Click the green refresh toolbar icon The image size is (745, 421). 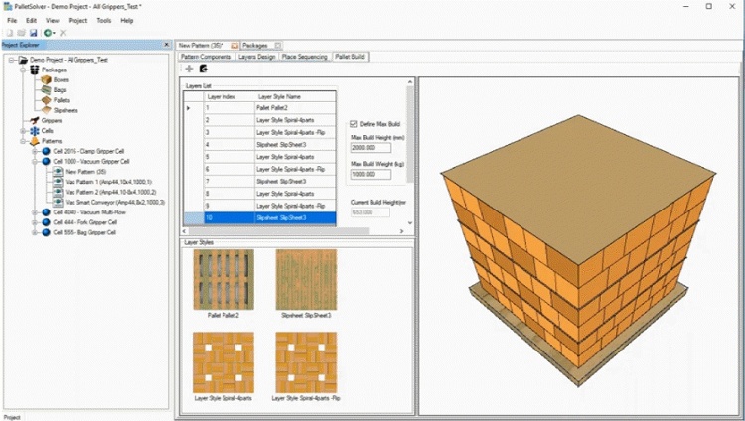click(x=46, y=33)
